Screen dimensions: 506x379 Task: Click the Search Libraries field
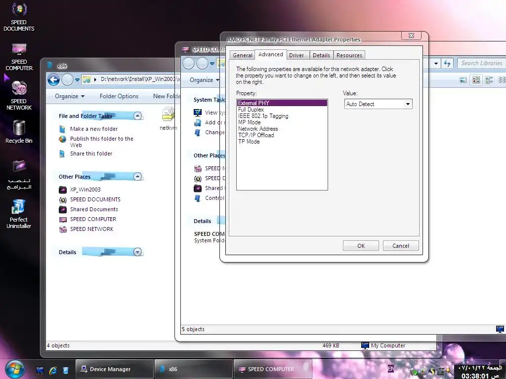tap(481, 63)
